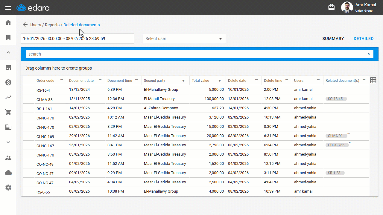Go to the Home sidebar icon
This screenshot has width=383, height=215.
pyautogui.click(x=8, y=22)
